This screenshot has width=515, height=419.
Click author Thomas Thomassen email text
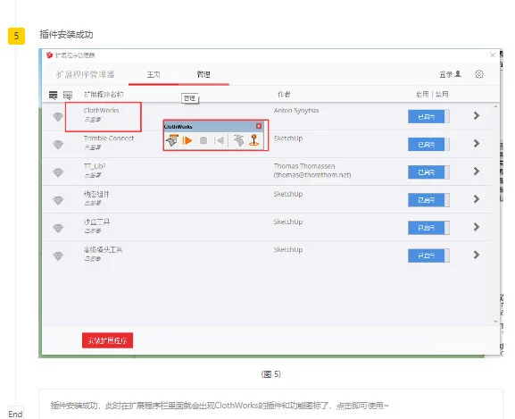(312, 175)
